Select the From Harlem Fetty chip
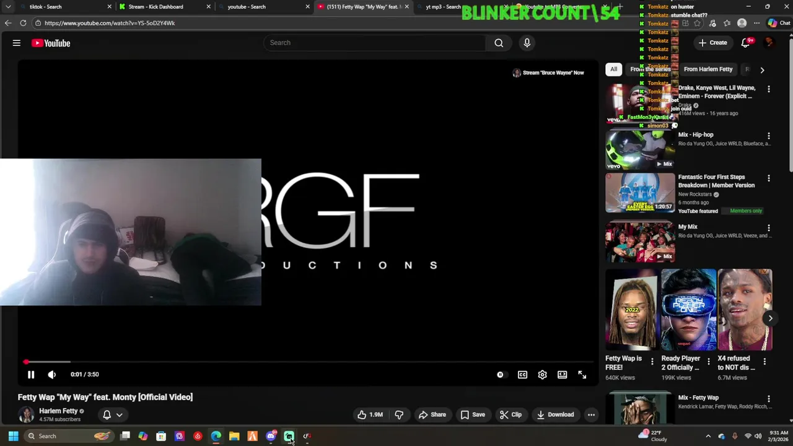This screenshot has height=446, width=793. point(708,69)
